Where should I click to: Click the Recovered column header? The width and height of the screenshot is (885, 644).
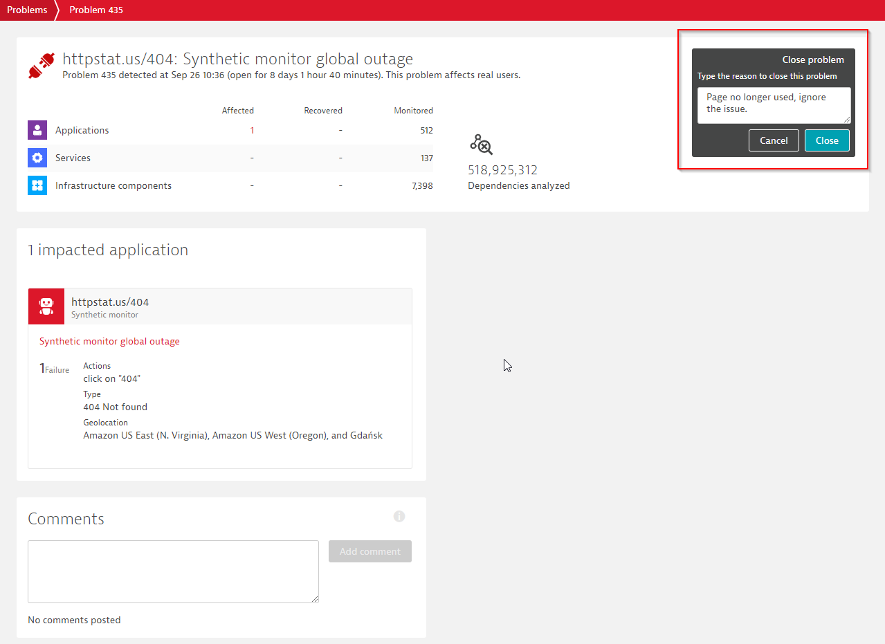pyautogui.click(x=323, y=111)
